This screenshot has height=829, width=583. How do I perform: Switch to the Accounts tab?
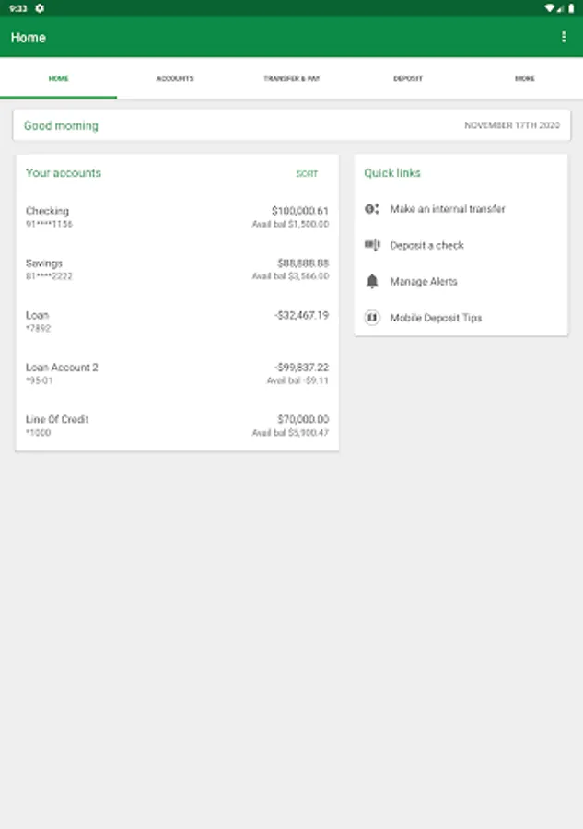tap(175, 78)
